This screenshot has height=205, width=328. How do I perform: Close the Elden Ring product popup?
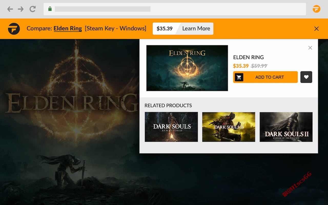coord(310,48)
